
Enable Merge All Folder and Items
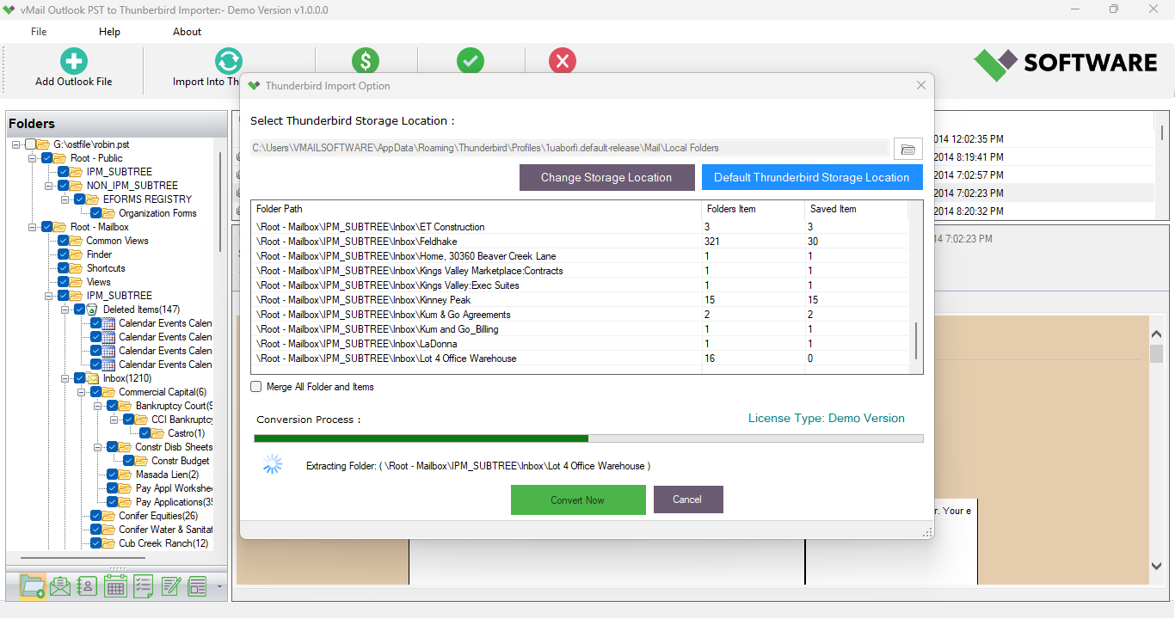[255, 387]
